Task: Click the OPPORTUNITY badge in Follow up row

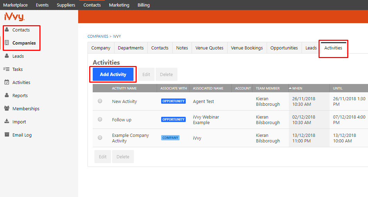Action: point(173,119)
